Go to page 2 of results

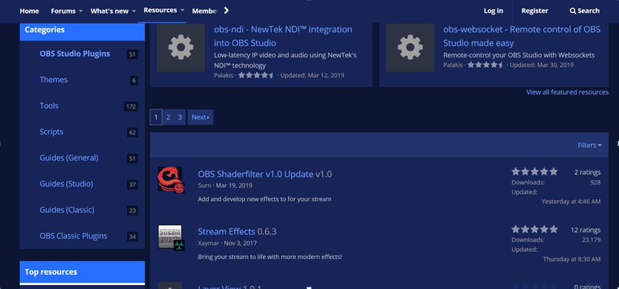click(x=168, y=117)
